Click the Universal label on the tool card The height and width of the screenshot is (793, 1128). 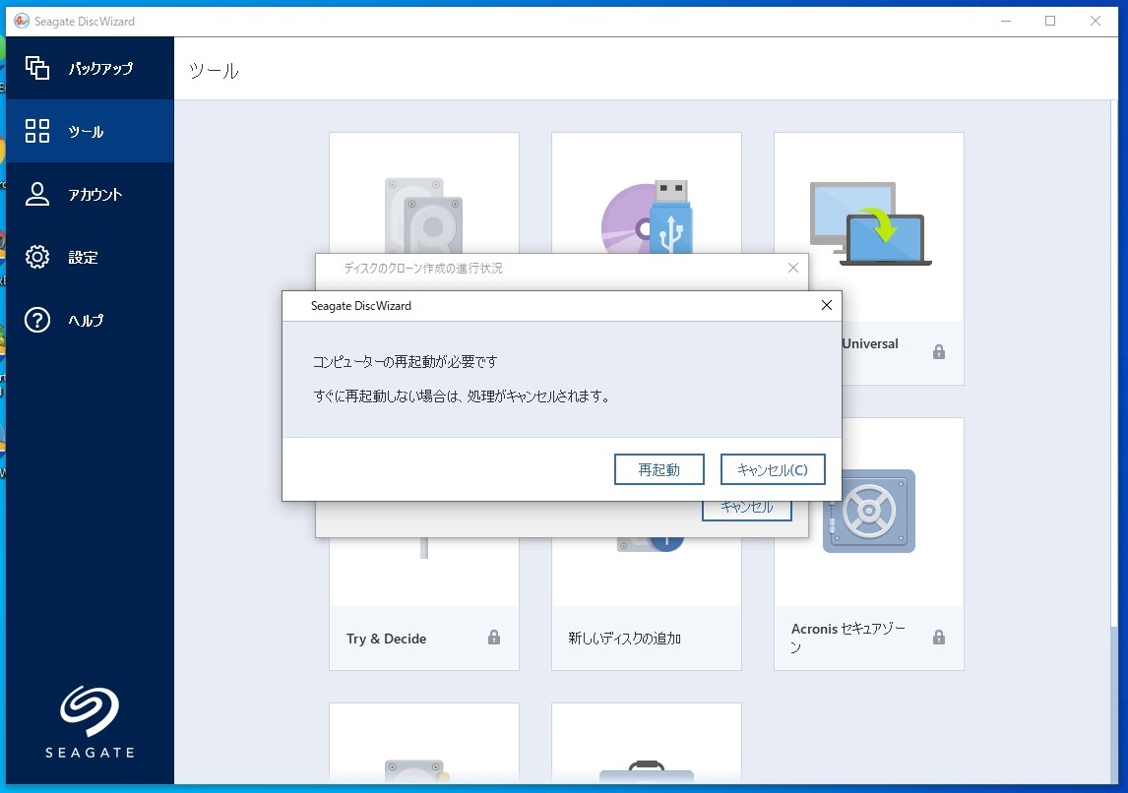pyautogui.click(x=870, y=343)
